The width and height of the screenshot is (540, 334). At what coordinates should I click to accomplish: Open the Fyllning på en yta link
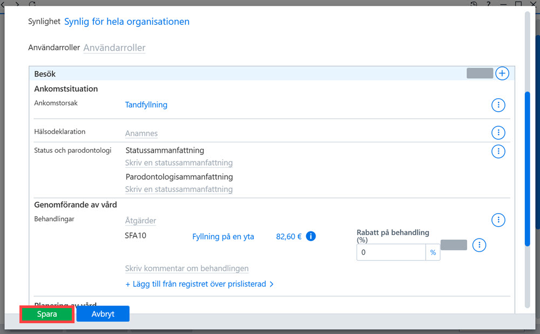pos(223,237)
